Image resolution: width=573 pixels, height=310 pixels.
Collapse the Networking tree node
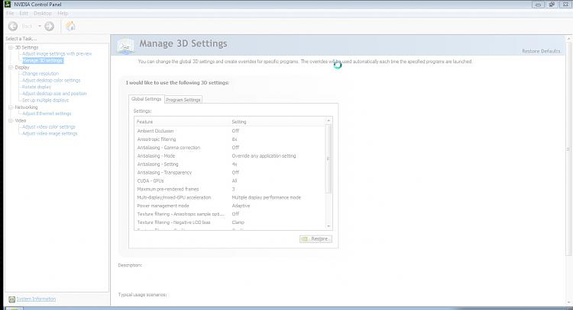pyautogui.click(x=11, y=107)
